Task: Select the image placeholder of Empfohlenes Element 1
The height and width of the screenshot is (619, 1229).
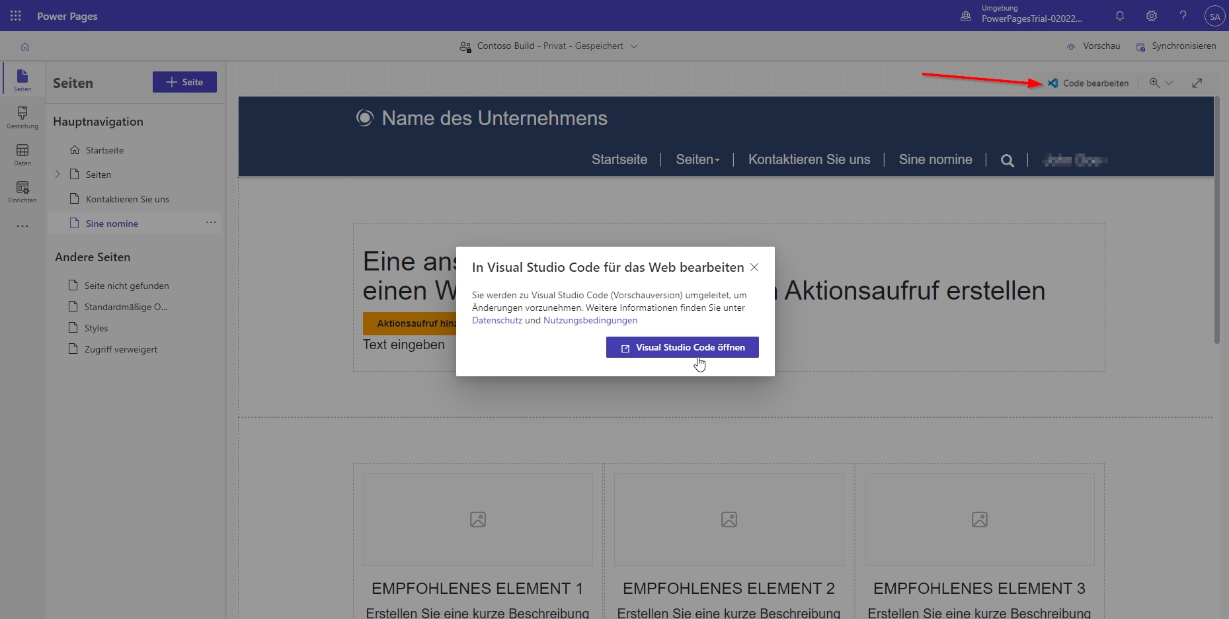Action: pyautogui.click(x=478, y=519)
